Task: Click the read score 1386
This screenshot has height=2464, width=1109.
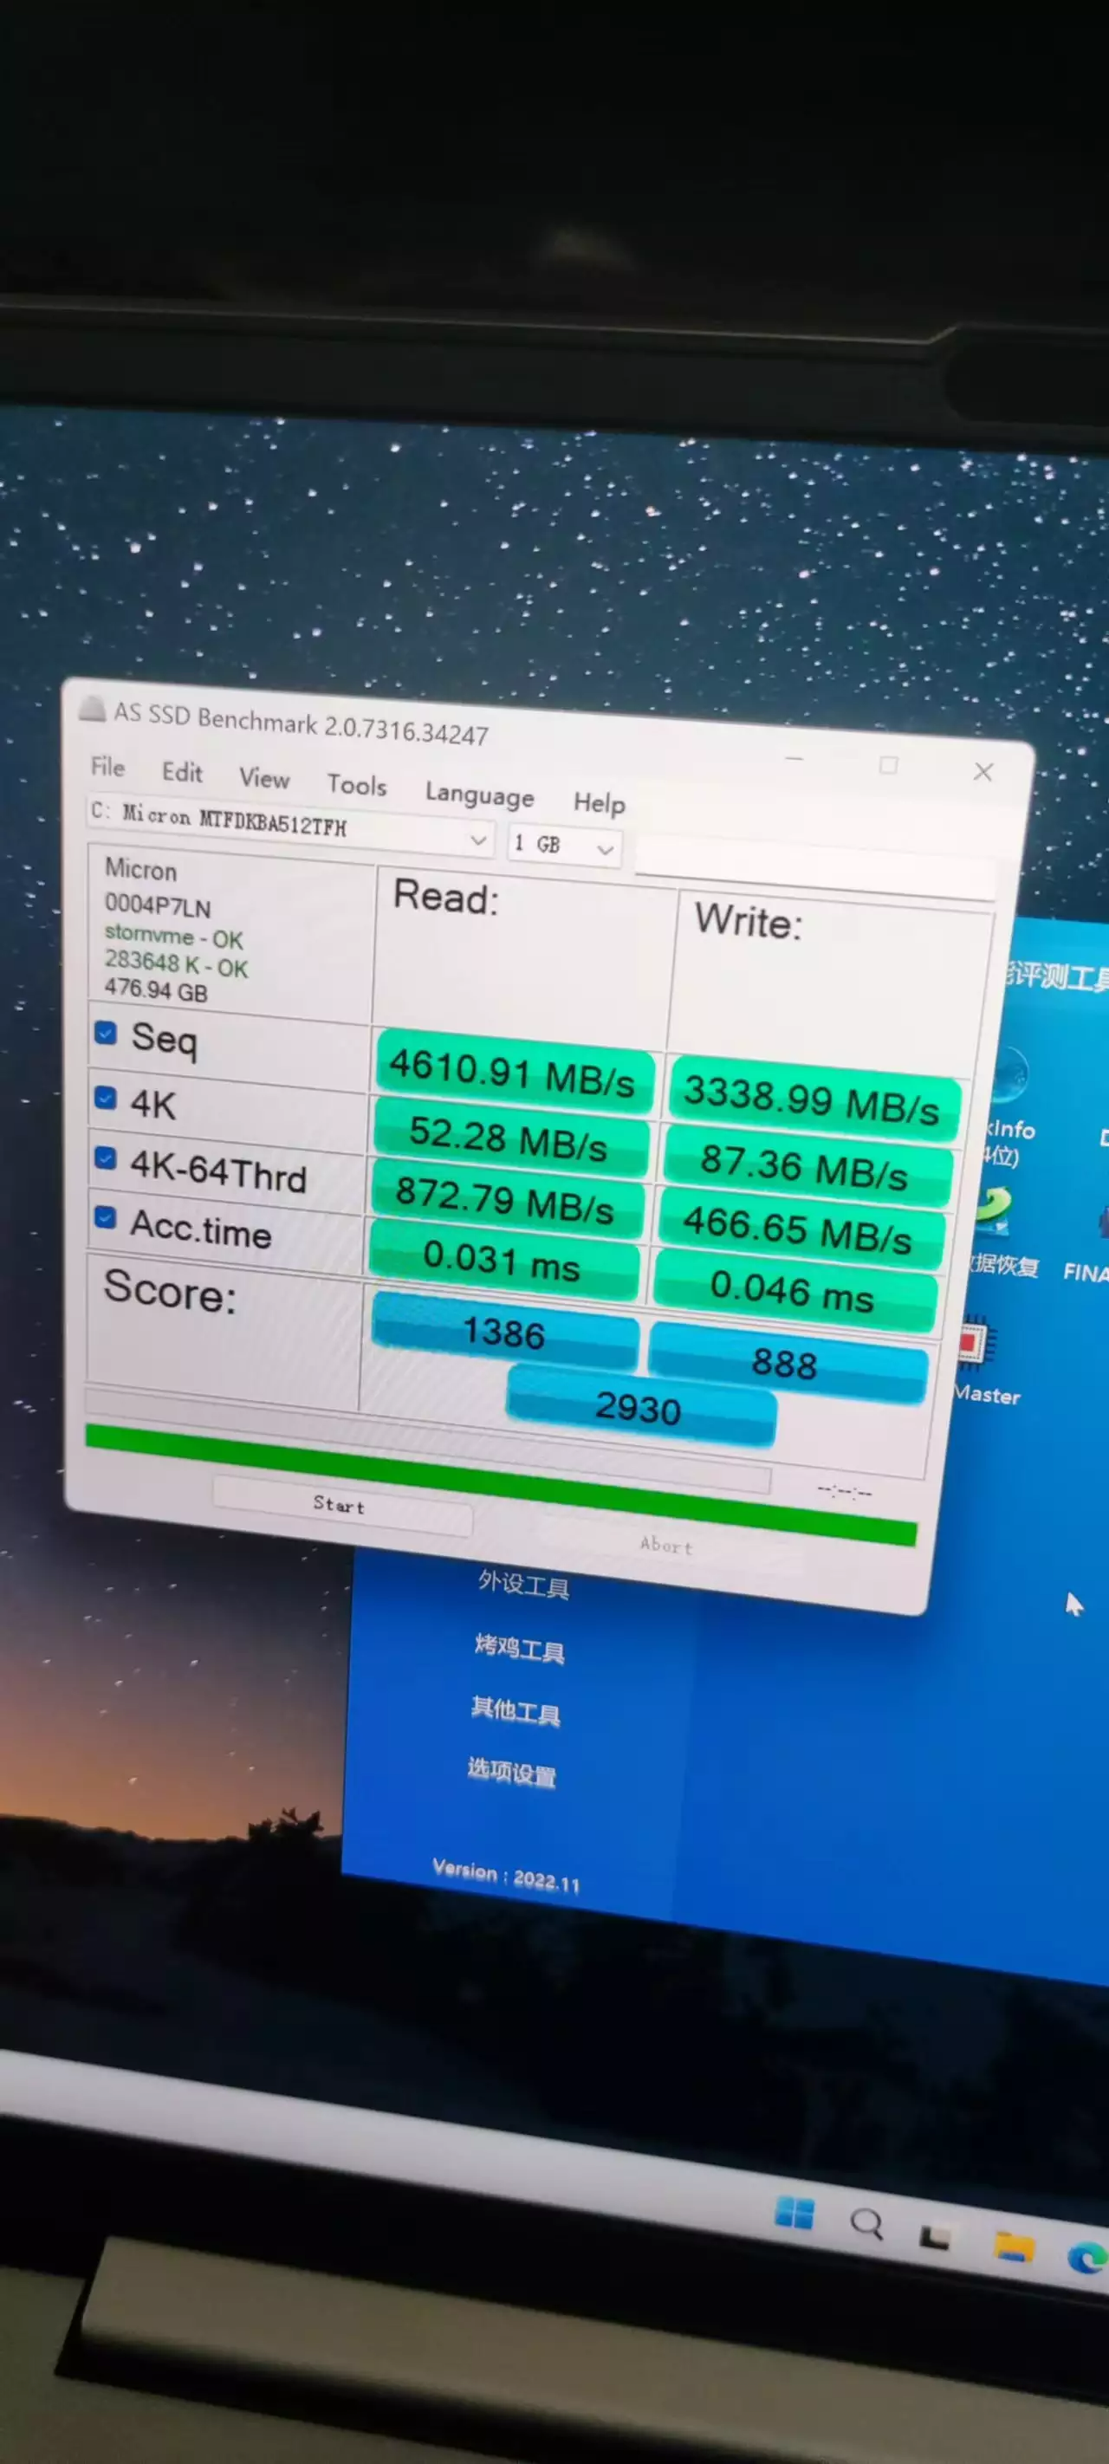Action: pos(504,1332)
